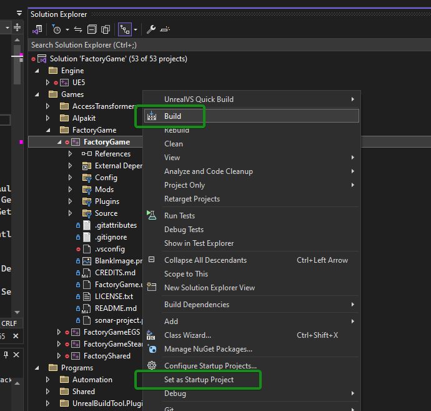The height and width of the screenshot is (411, 431).
Task: Click the Search Solution Explorer field
Action: click(229, 45)
